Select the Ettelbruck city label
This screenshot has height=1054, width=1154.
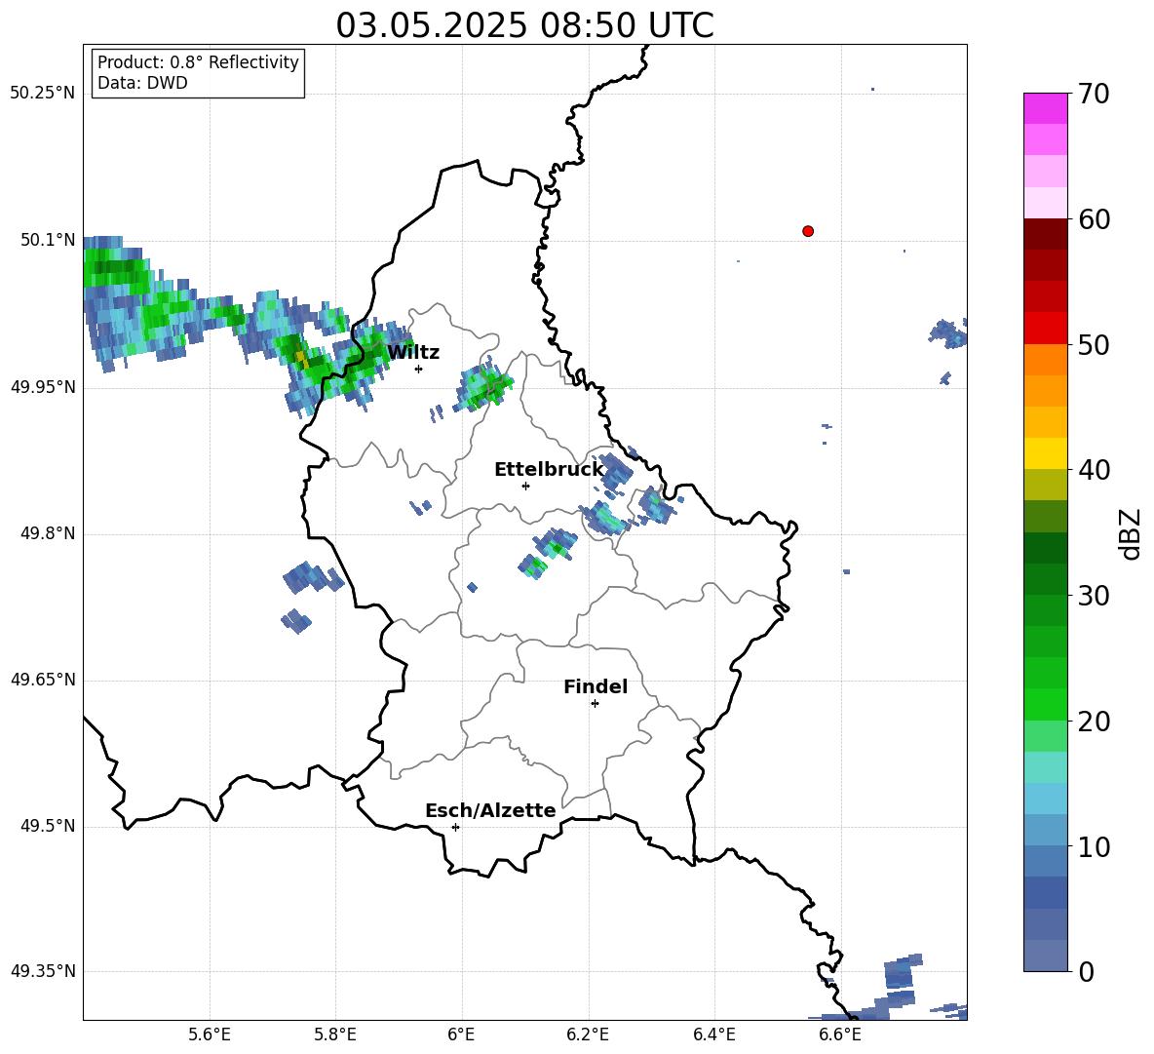(x=549, y=470)
